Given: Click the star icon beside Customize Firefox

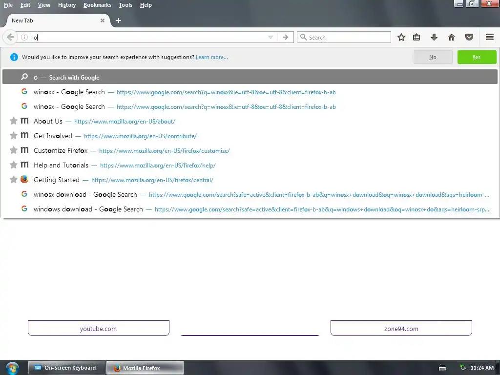Looking at the screenshot, I should 13,150.
